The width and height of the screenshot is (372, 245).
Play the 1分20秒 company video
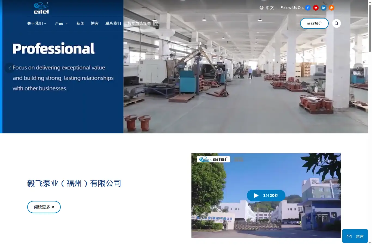tap(266, 195)
